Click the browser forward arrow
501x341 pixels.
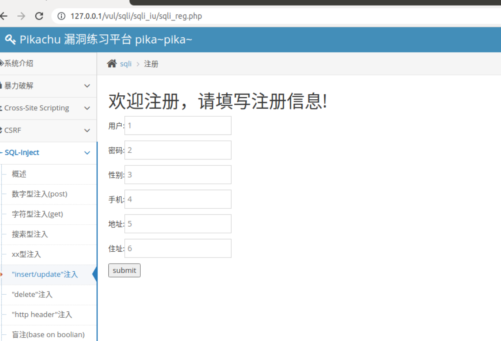pyautogui.click(x=21, y=16)
